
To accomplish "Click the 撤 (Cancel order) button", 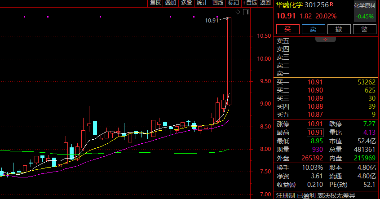I will pos(339,30).
